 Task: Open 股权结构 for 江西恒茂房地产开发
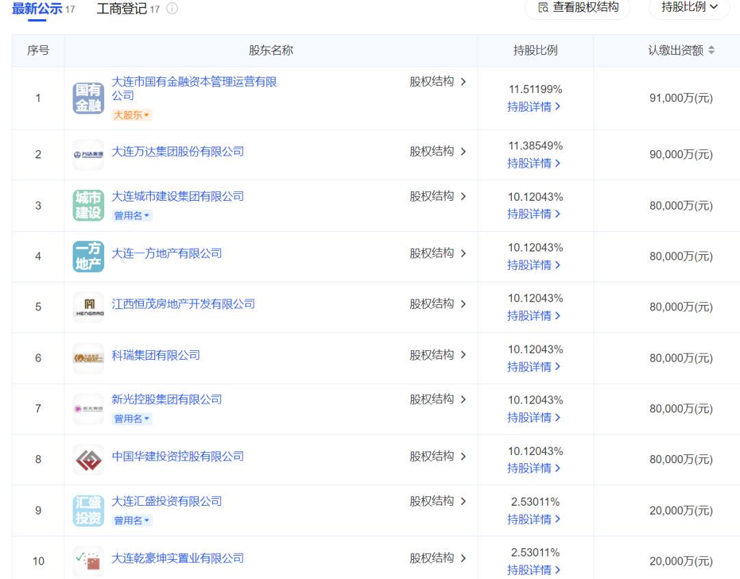[437, 304]
